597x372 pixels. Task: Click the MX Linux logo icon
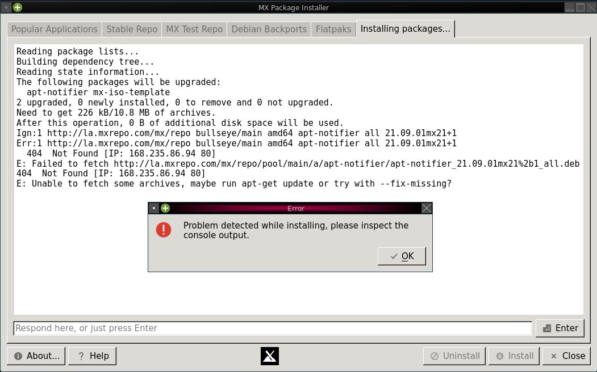[270, 356]
